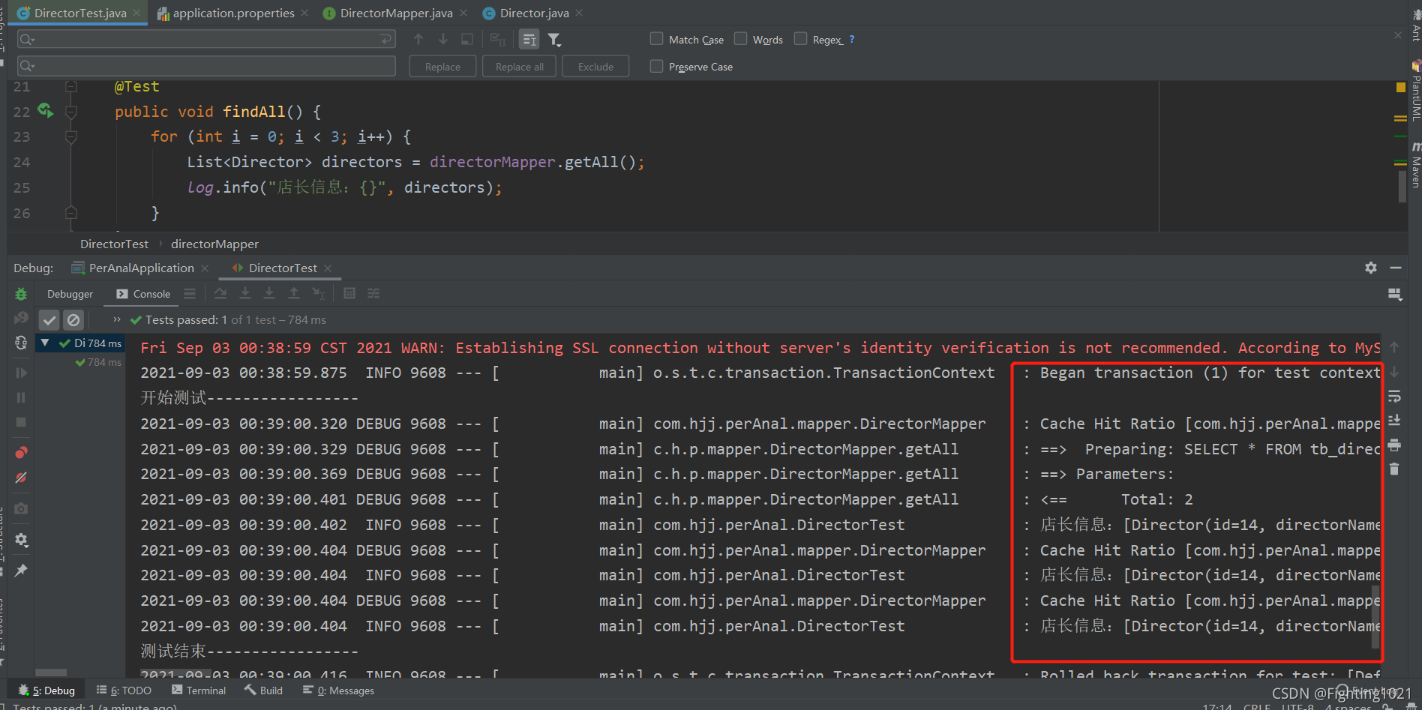Close the PerAnalApplication debug tab

point(205,268)
